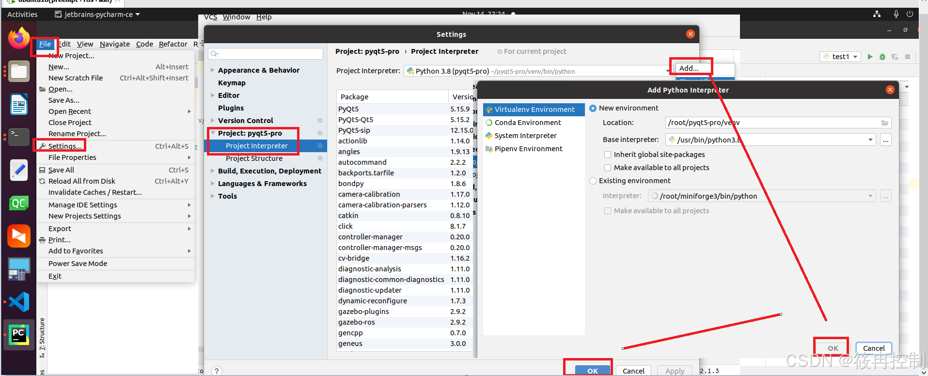928x376 pixels.
Task: Select Conda Environment in the interpreter type list
Action: (534, 123)
